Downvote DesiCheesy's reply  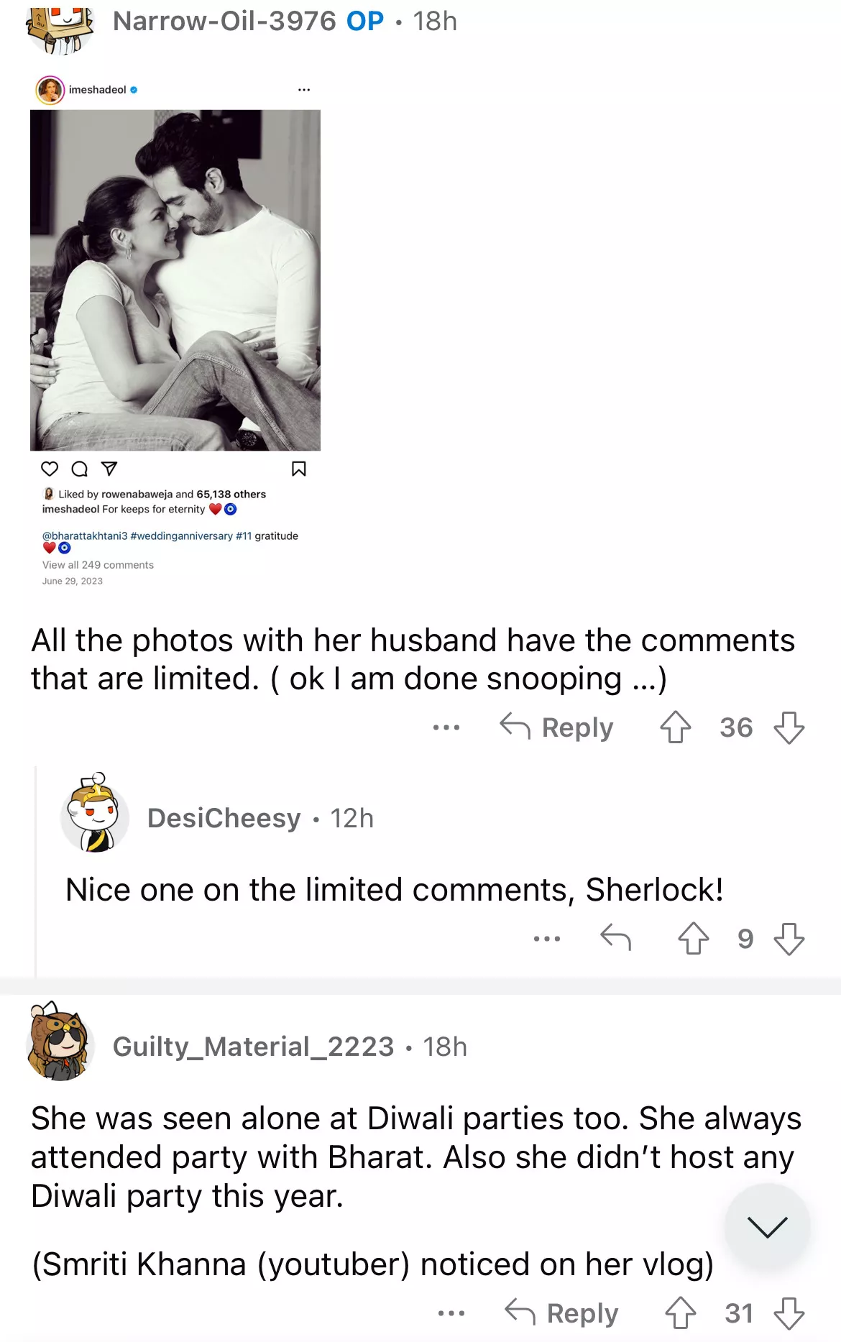coord(789,938)
